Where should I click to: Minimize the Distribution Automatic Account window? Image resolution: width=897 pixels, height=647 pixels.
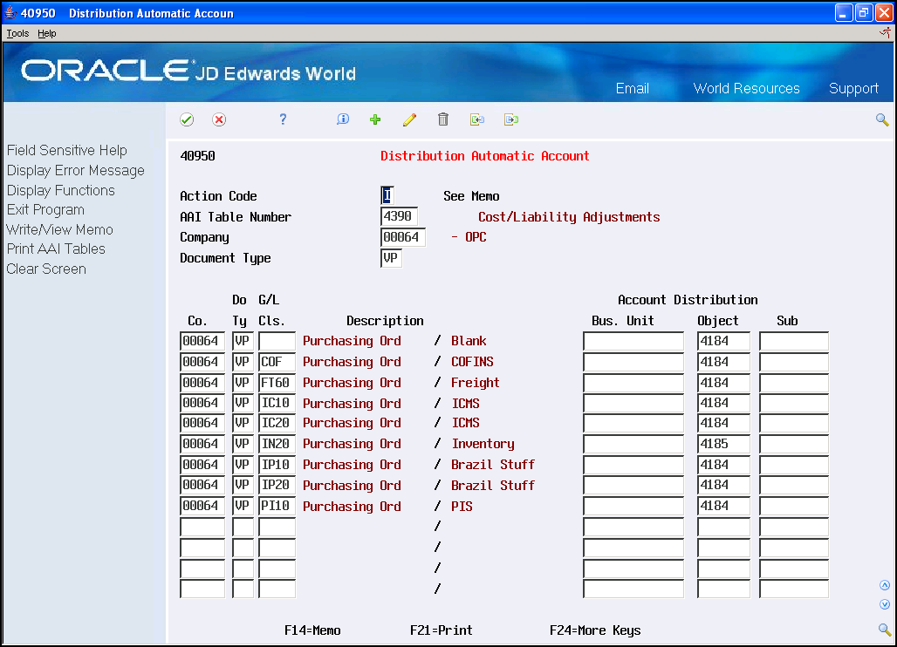point(844,12)
